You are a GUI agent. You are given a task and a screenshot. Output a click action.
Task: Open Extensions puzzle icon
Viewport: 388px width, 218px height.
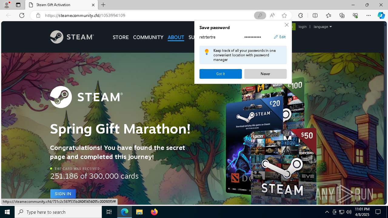coord(300,15)
